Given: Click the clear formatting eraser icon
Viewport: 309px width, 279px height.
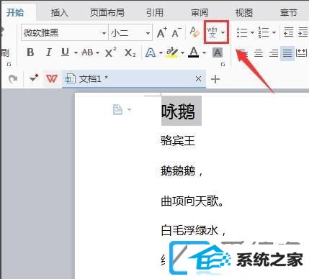Looking at the screenshot, I should 194,32.
